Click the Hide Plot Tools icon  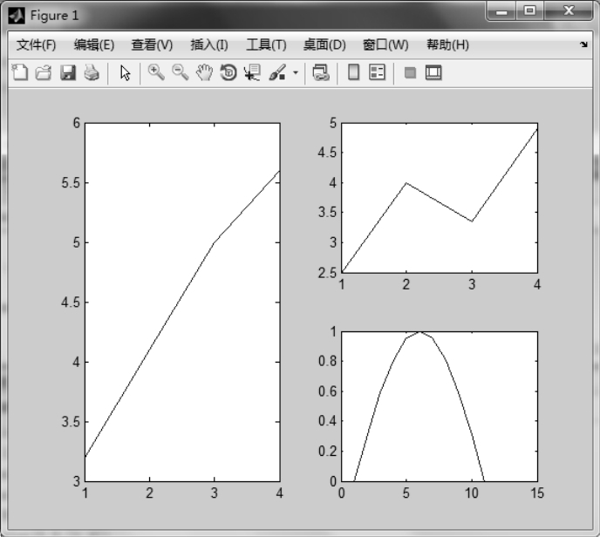coord(410,73)
